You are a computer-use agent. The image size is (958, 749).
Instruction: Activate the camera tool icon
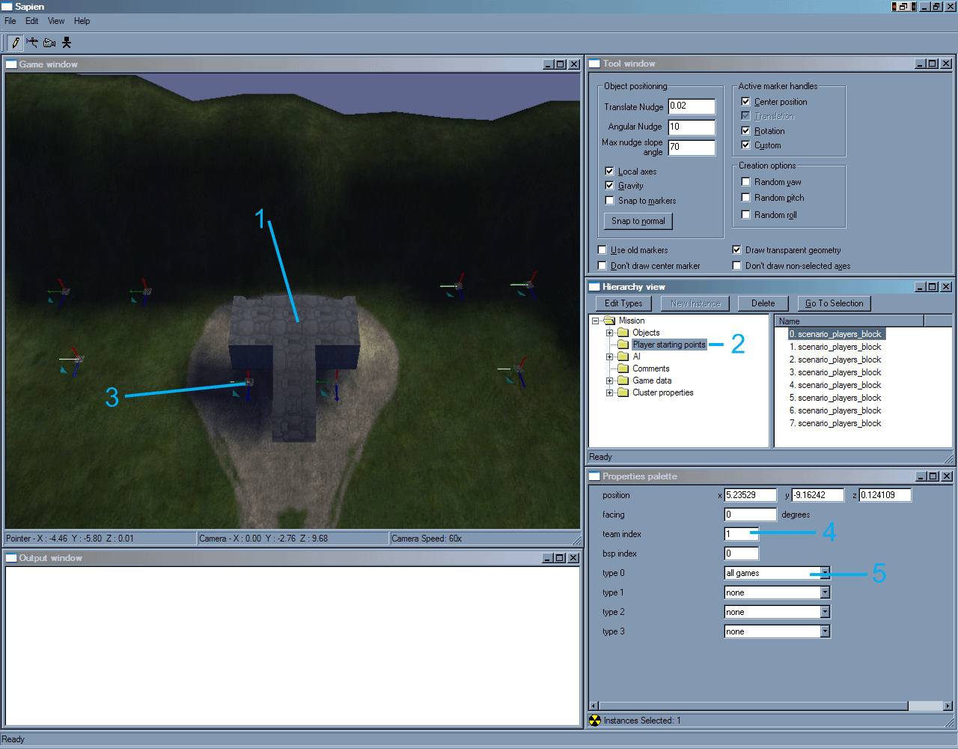(x=49, y=43)
